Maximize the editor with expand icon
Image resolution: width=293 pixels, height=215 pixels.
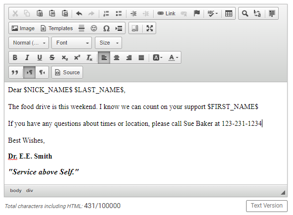(150, 28)
